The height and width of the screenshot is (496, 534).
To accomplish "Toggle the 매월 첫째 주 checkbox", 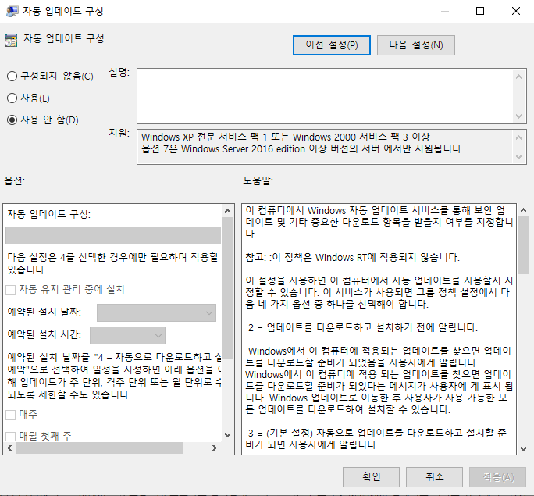I will tap(11, 437).
